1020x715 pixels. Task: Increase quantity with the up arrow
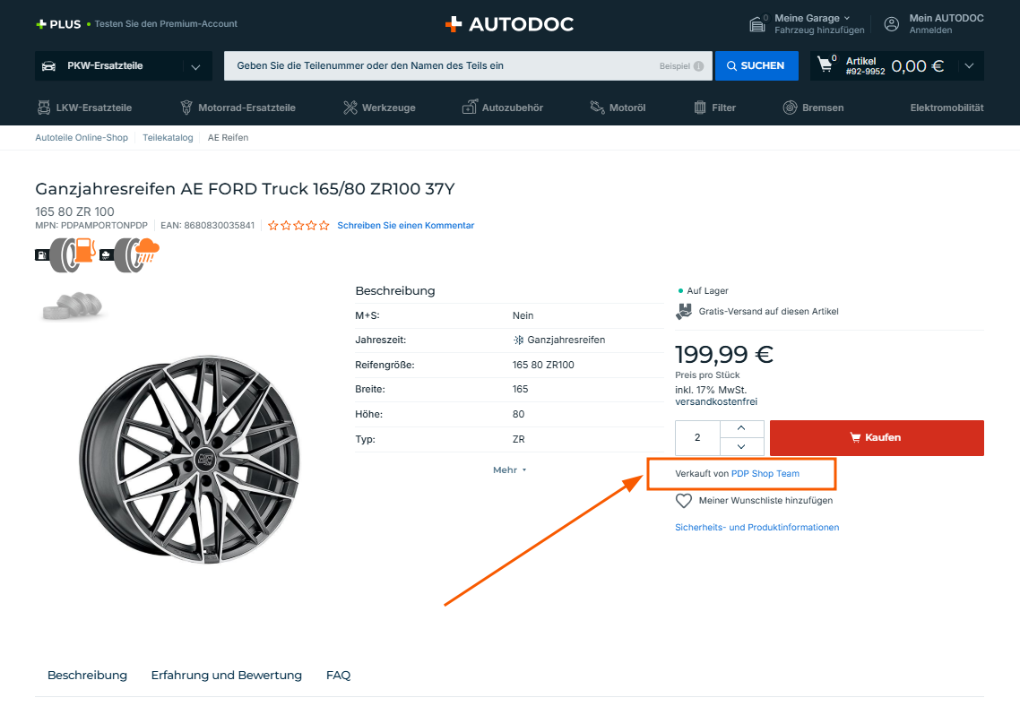pos(740,428)
